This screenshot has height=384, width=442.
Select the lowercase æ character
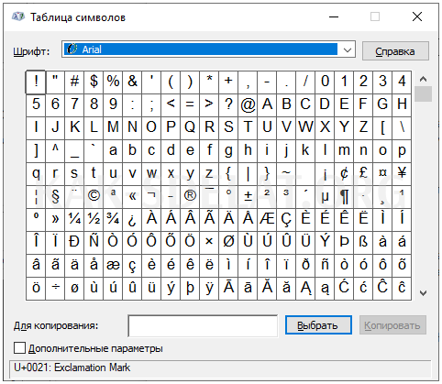click(113, 265)
